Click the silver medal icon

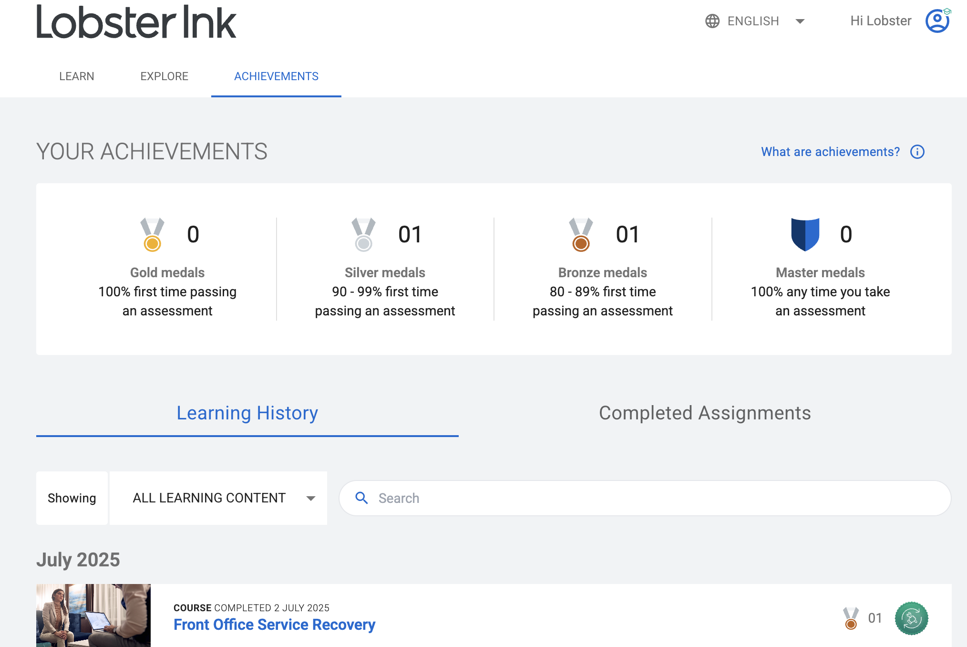363,234
